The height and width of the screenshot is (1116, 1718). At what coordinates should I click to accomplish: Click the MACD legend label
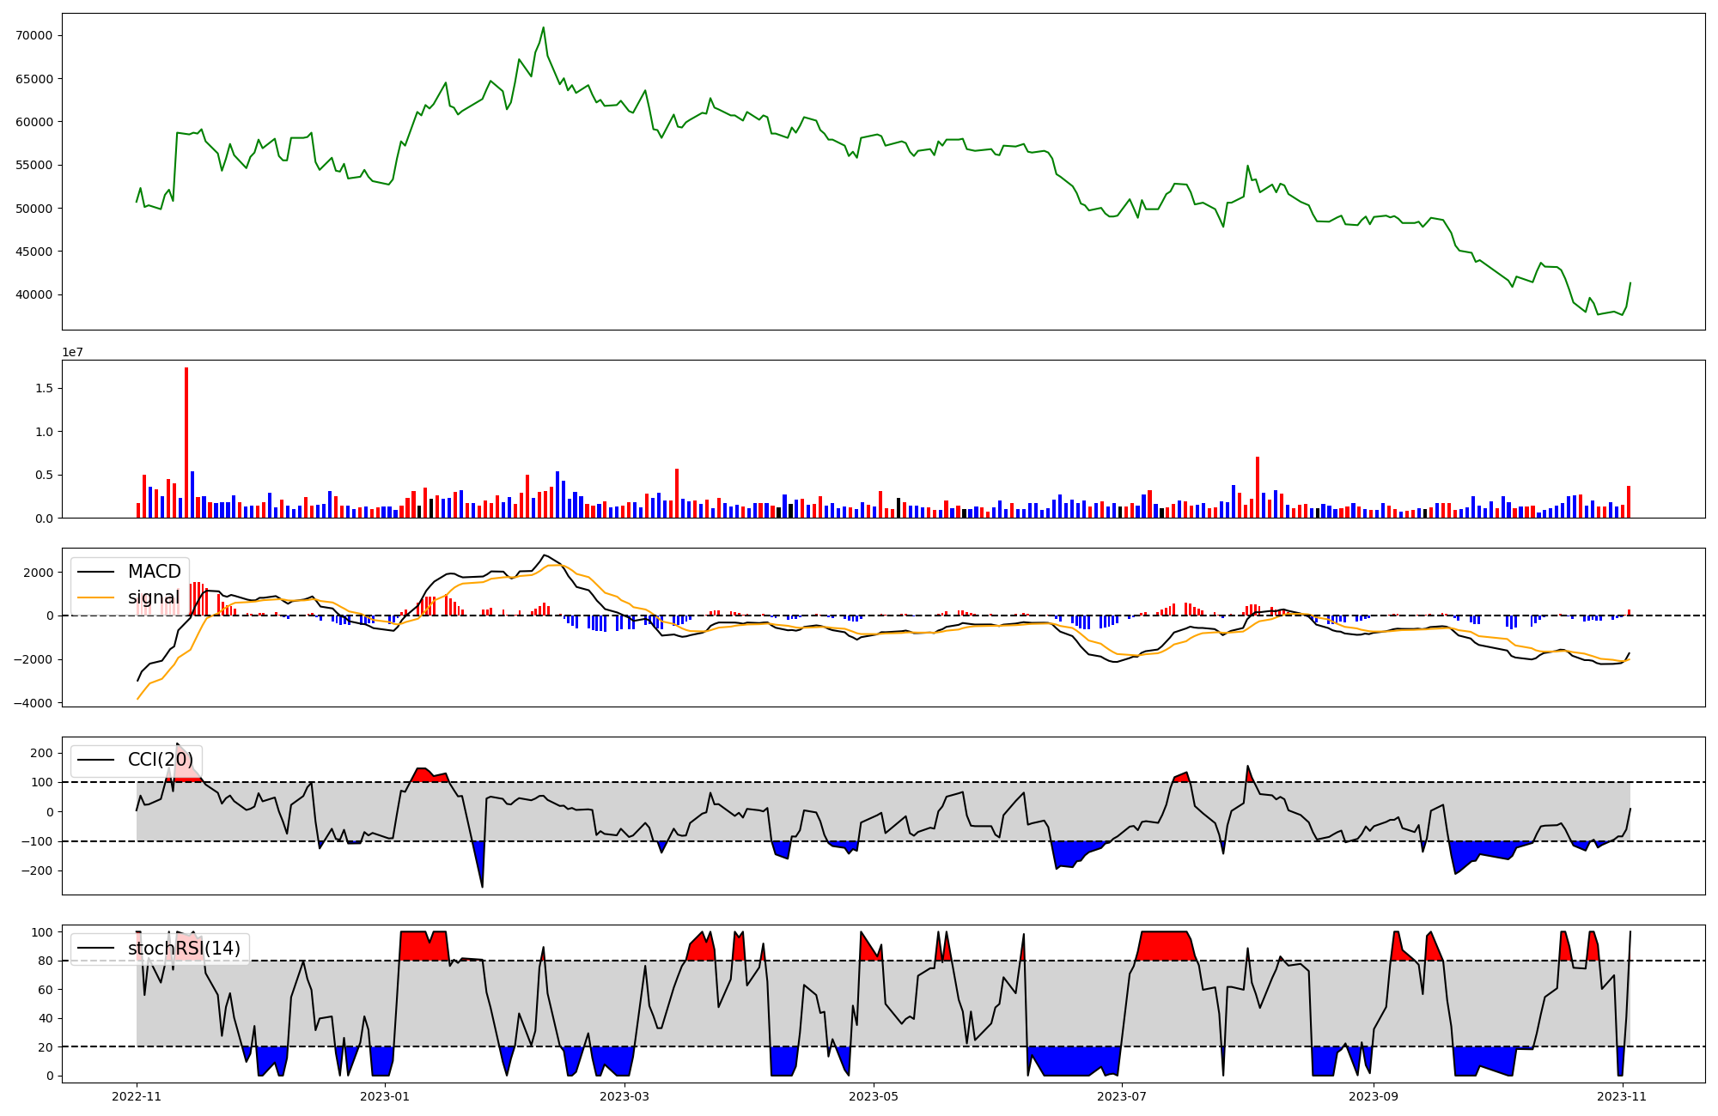pos(154,572)
